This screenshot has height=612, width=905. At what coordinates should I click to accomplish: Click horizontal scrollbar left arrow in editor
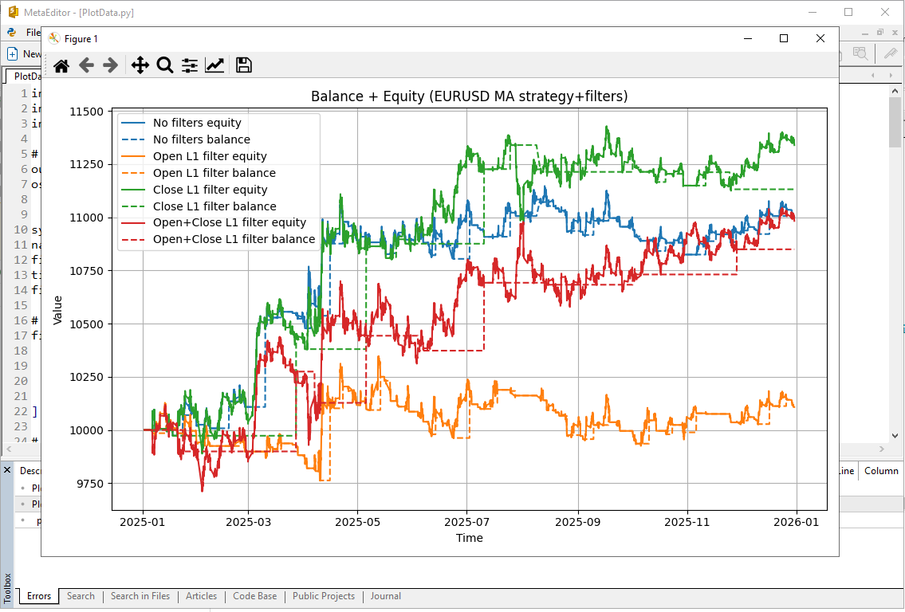tap(8, 449)
